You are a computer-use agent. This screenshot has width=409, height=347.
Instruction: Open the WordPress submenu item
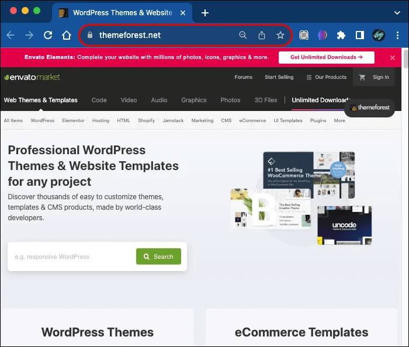43,120
